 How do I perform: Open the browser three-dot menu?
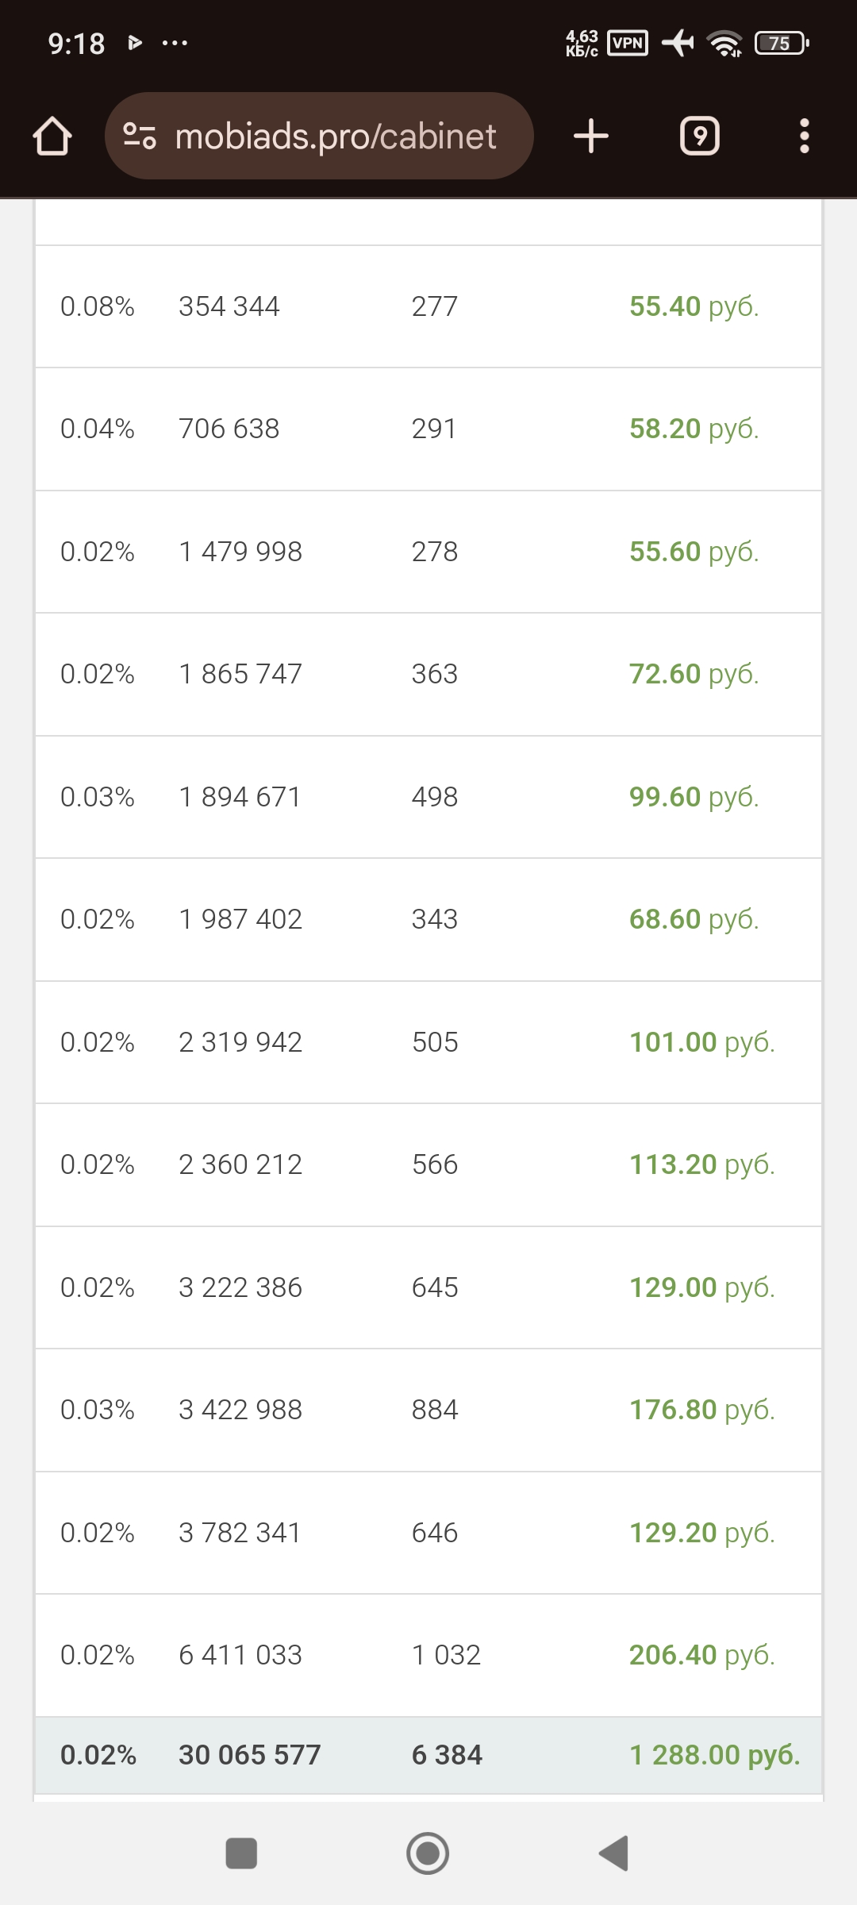coord(804,137)
